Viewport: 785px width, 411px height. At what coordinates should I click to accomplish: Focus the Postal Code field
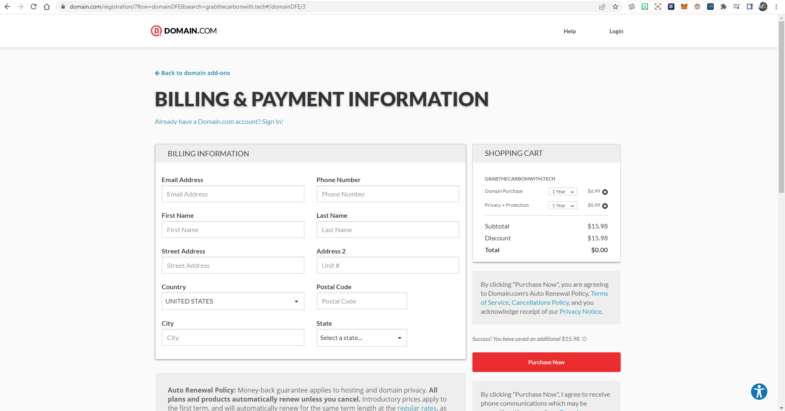[x=362, y=301]
